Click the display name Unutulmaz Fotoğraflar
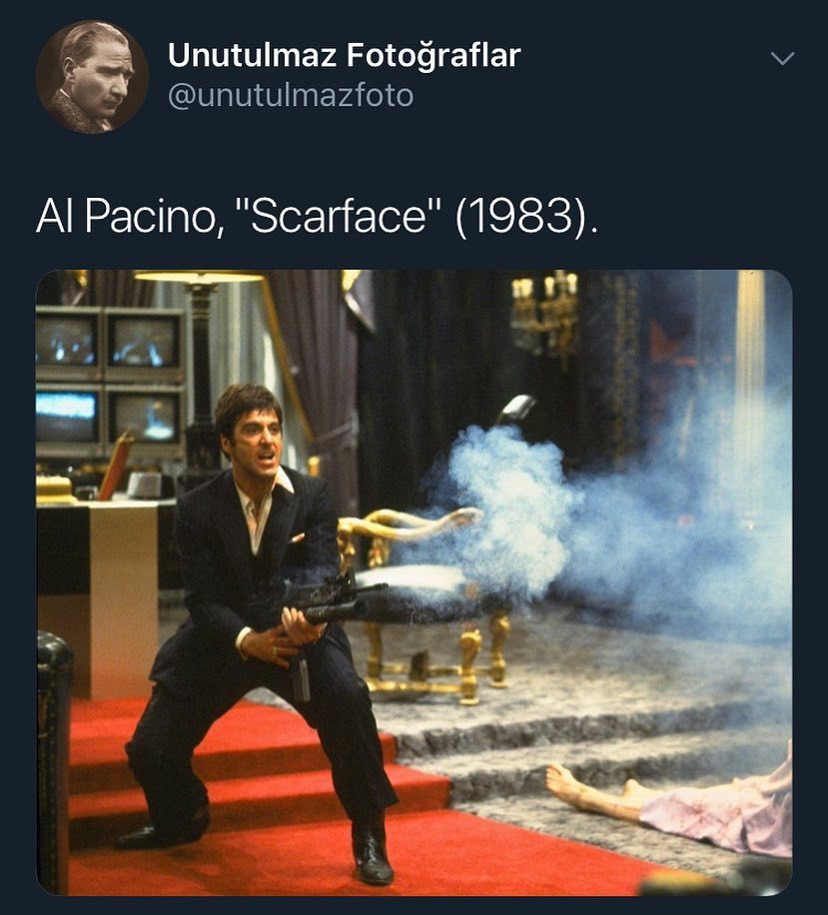This screenshot has width=828, height=915. [x=345, y=55]
